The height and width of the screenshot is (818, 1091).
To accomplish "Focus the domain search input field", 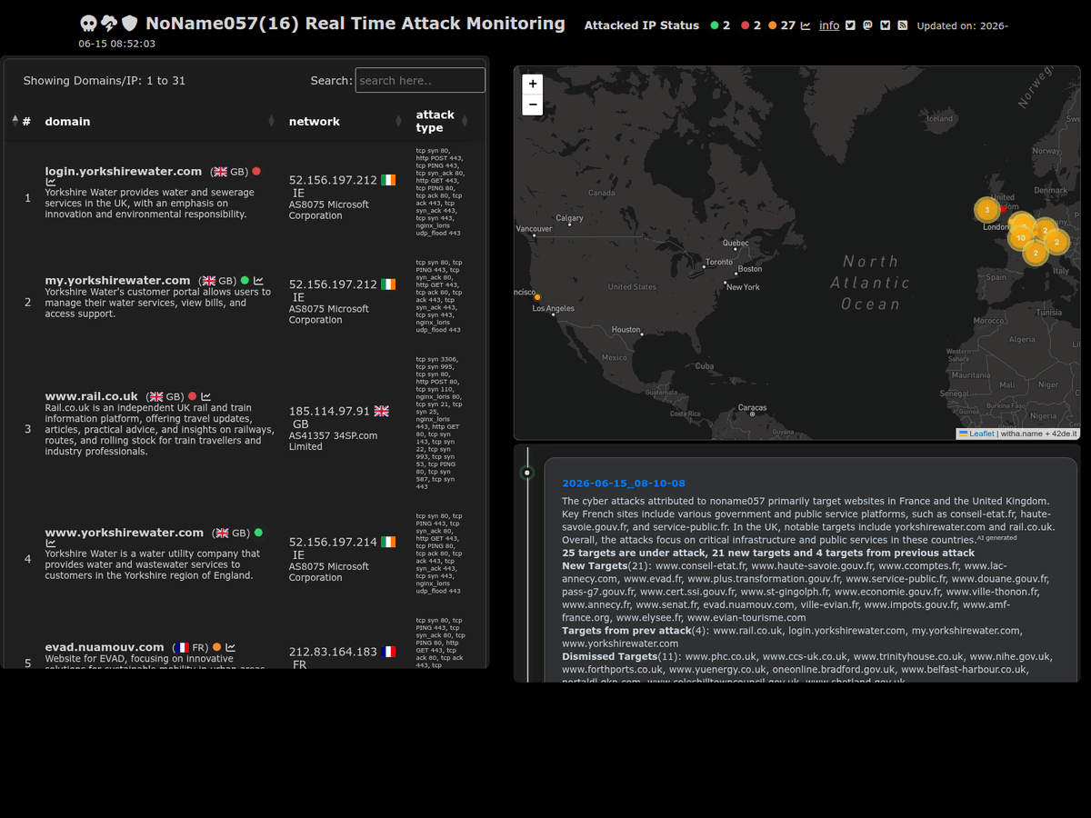I will (420, 80).
